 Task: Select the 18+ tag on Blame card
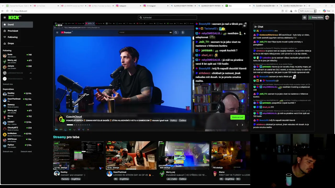pos(238,179)
